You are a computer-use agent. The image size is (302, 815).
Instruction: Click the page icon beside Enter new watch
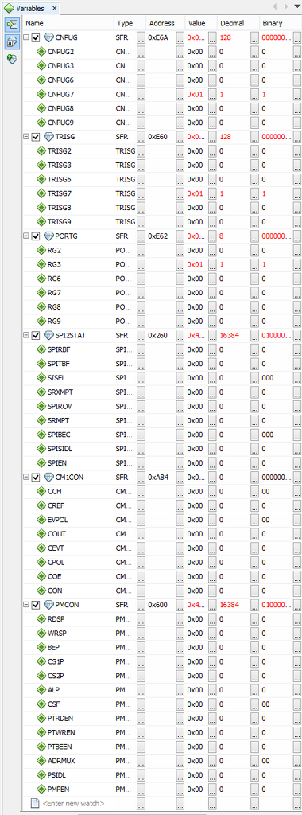(x=35, y=803)
